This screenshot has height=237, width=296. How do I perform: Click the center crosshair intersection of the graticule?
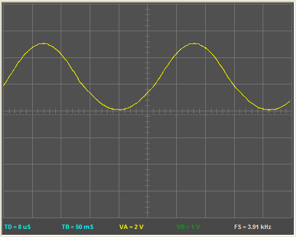[x=147, y=111]
